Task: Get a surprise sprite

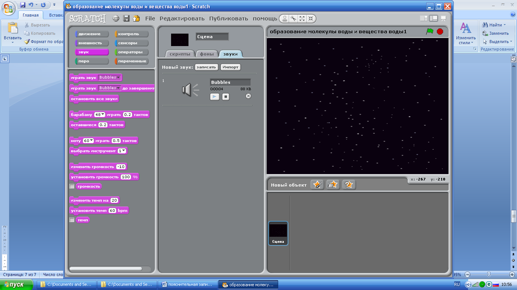Action: (349, 185)
